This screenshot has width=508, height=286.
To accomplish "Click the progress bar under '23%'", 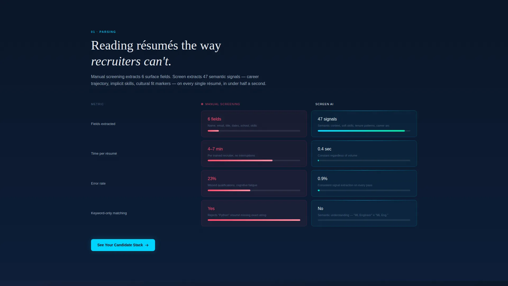I will 254,190.
